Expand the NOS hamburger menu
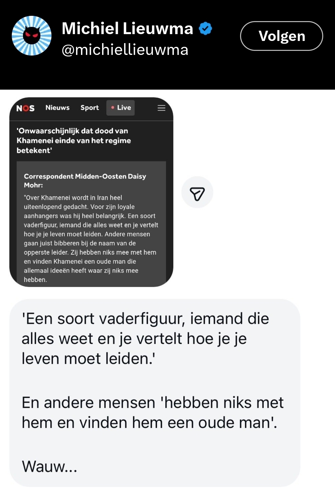This screenshot has width=335, height=500. point(161,108)
